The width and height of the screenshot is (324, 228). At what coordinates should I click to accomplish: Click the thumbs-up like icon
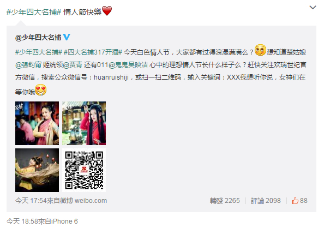[x=295, y=201]
